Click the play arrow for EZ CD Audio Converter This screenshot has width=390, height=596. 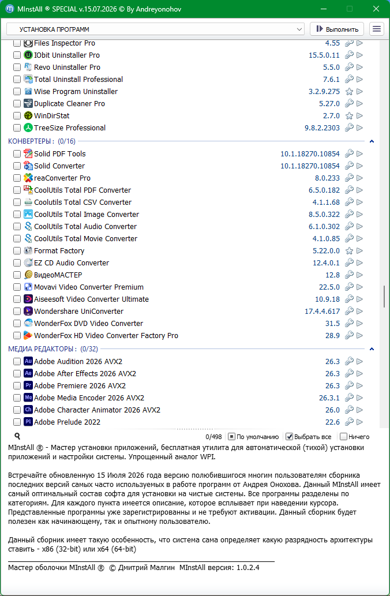tap(359, 263)
